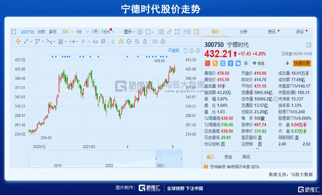Click the info icon beside 总市值
Viewport: 322px width, 195px height.
pos(276,99)
